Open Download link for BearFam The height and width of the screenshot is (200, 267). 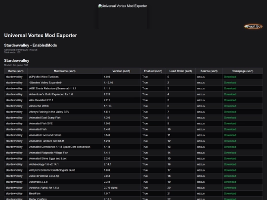230,194
